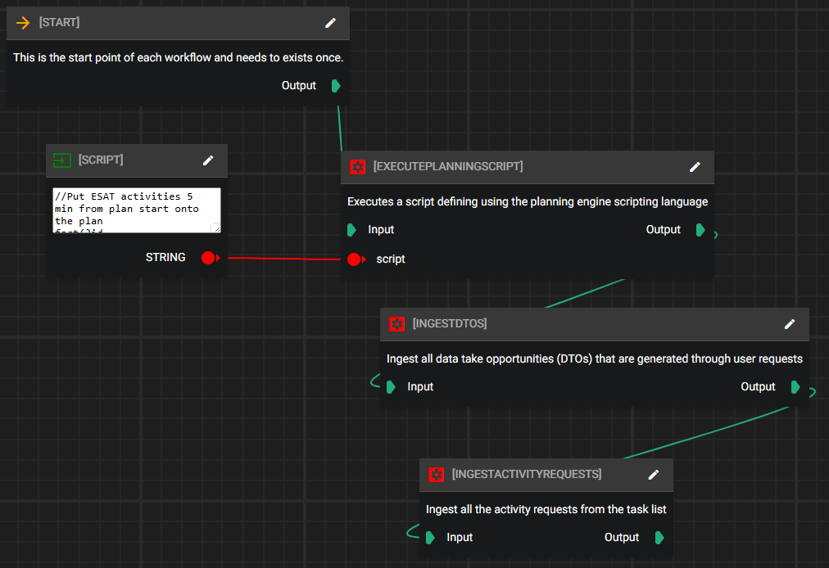Click 'Ingest all data take opportunities' description
The image size is (829, 568).
coord(594,358)
